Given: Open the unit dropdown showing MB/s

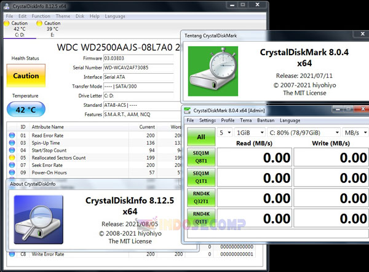Looking at the screenshot, I should coord(355,133).
